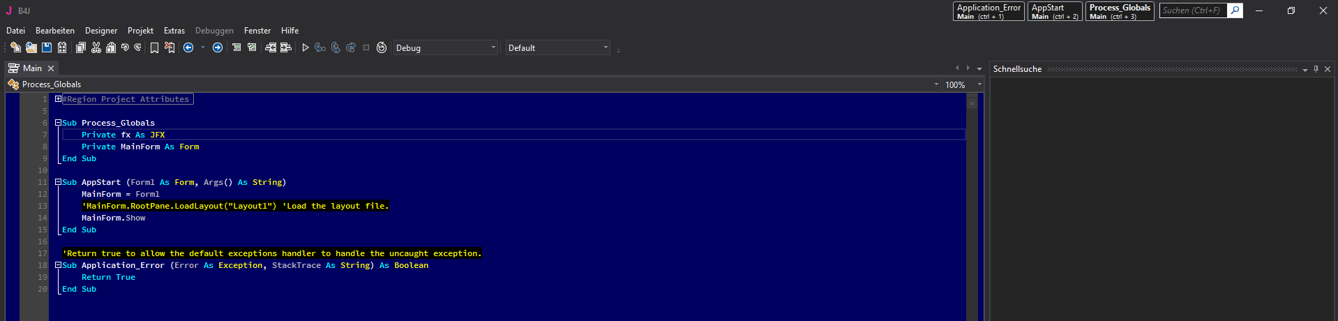Click the commented LoadLayout code line
Screen dimensions: 1338x321
[235, 206]
